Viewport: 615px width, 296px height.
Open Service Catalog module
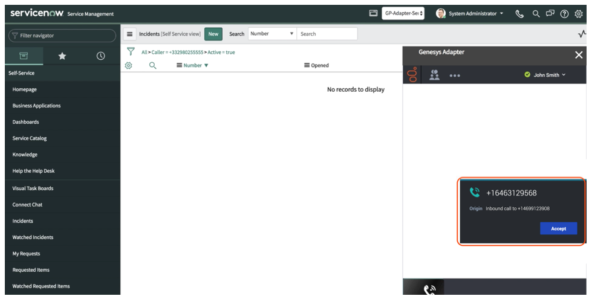pyautogui.click(x=30, y=138)
